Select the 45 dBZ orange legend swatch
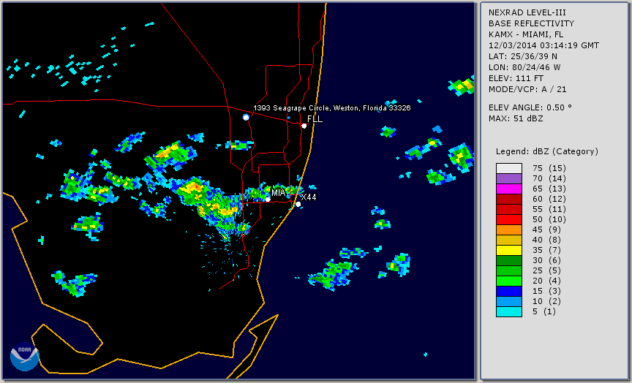632x383 pixels. 508,230
